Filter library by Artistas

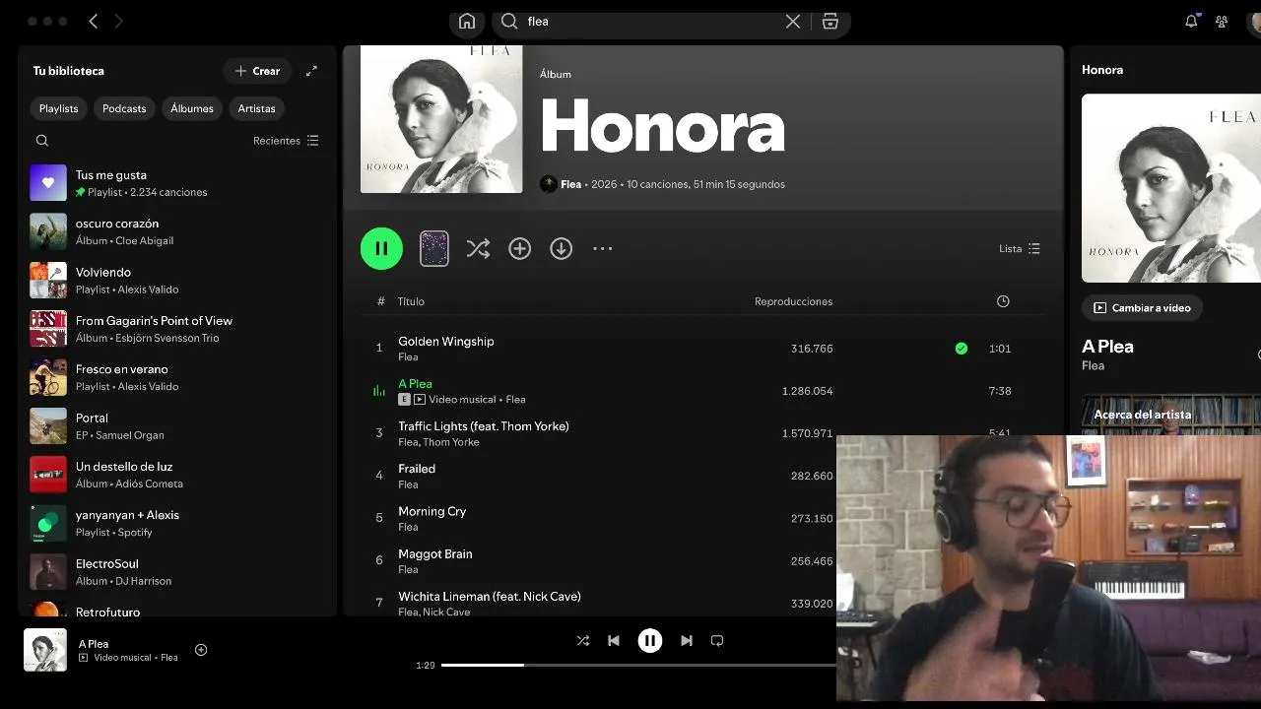257,108
